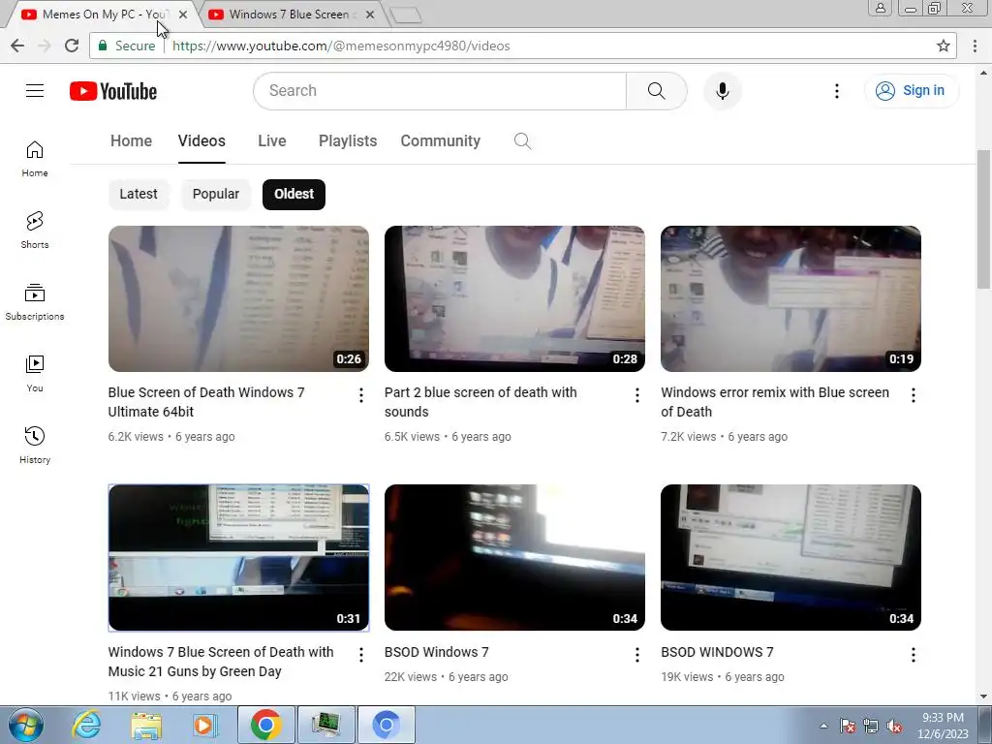This screenshot has height=744, width=992.
Task: Click the muted volume tray icon
Action: pos(894,727)
